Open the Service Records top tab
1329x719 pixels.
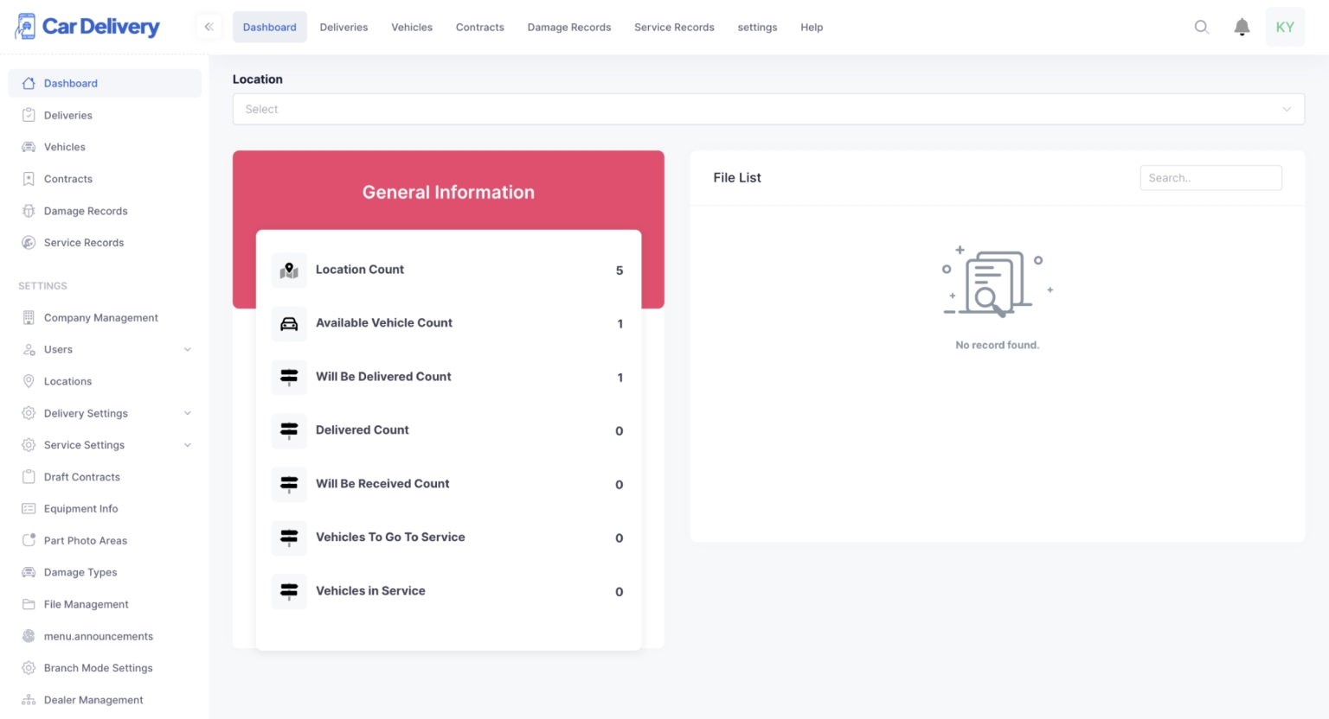[x=674, y=27]
